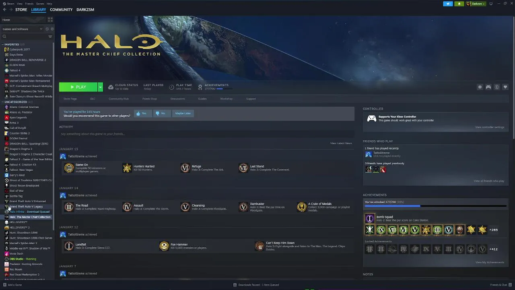
Task: Click the activity status input box
Action: pyautogui.click(x=207, y=134)
